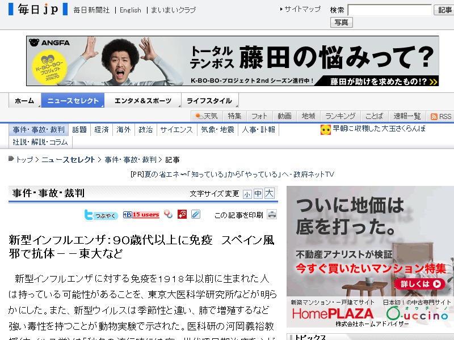Open the 速報一覧 section
This screenshot has width=454, height=340.
[x=407, y=116]
